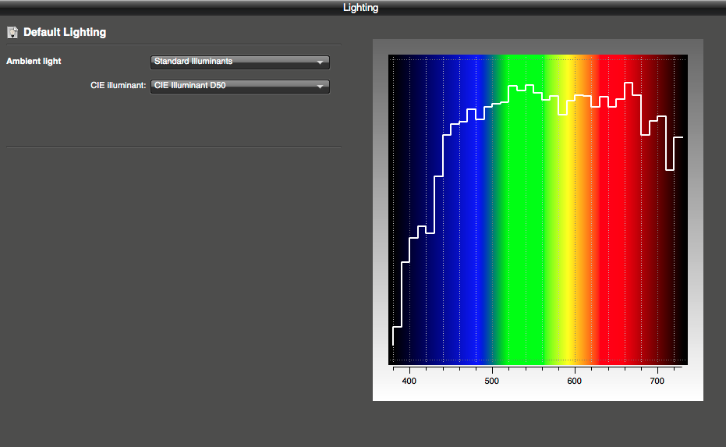Click the Ambient light label
This screenshot has width=726, height=447.
[34, 61]
